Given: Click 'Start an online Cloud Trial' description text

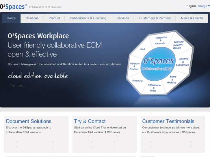Looking at the screenshot, I should pyautogui.click(x=100, y=130).
